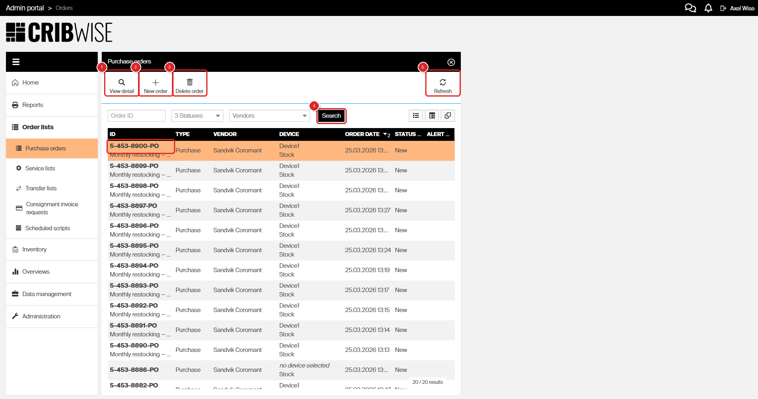
Task: Open the Vendors dropdown
Action: pos(269,115)
